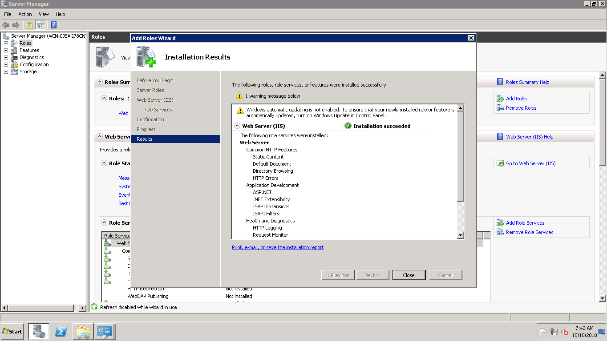Click the Roles Summary Help icon
The height and width of the screenshot is (341, 607).
500,82
